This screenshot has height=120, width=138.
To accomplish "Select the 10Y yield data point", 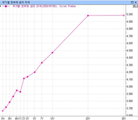I will (x=52, y=53).
